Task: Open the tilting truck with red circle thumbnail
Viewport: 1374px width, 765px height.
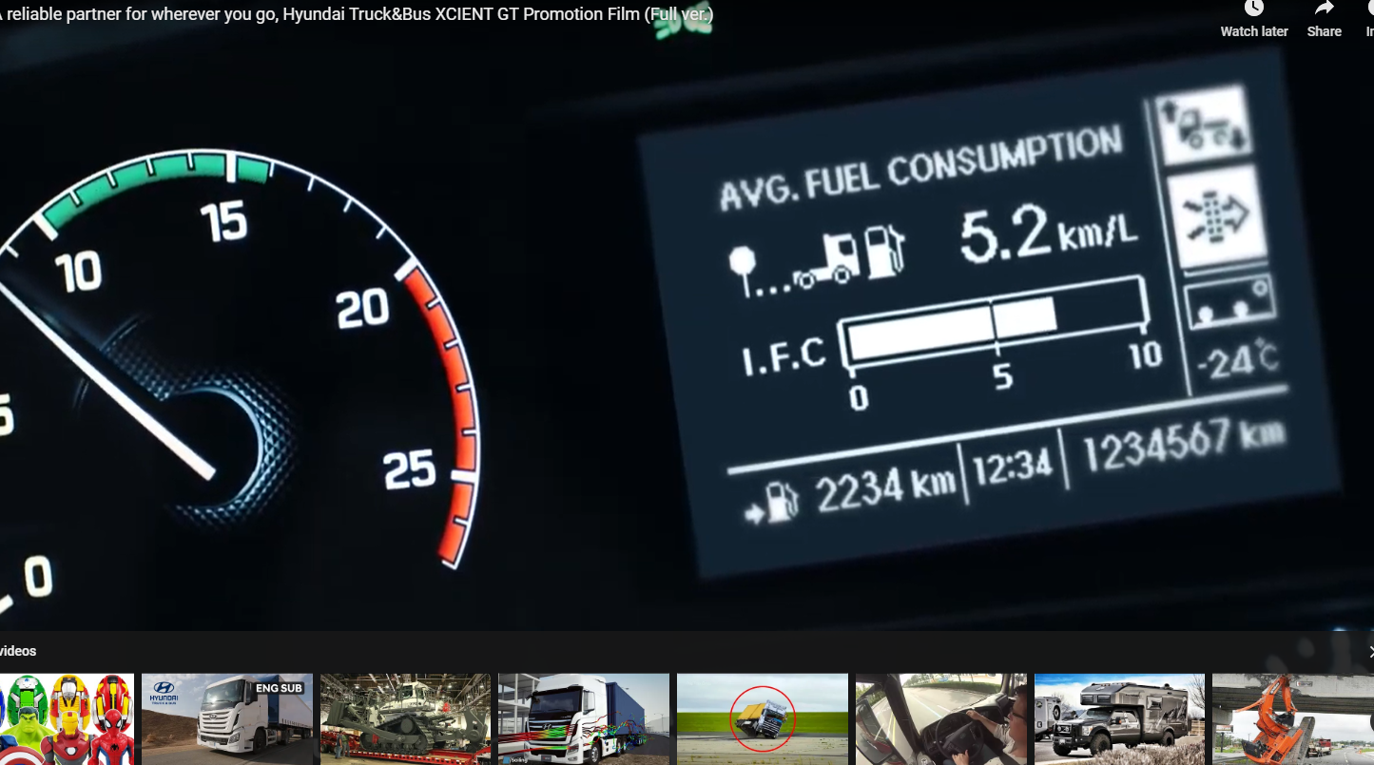Action: 763,719
